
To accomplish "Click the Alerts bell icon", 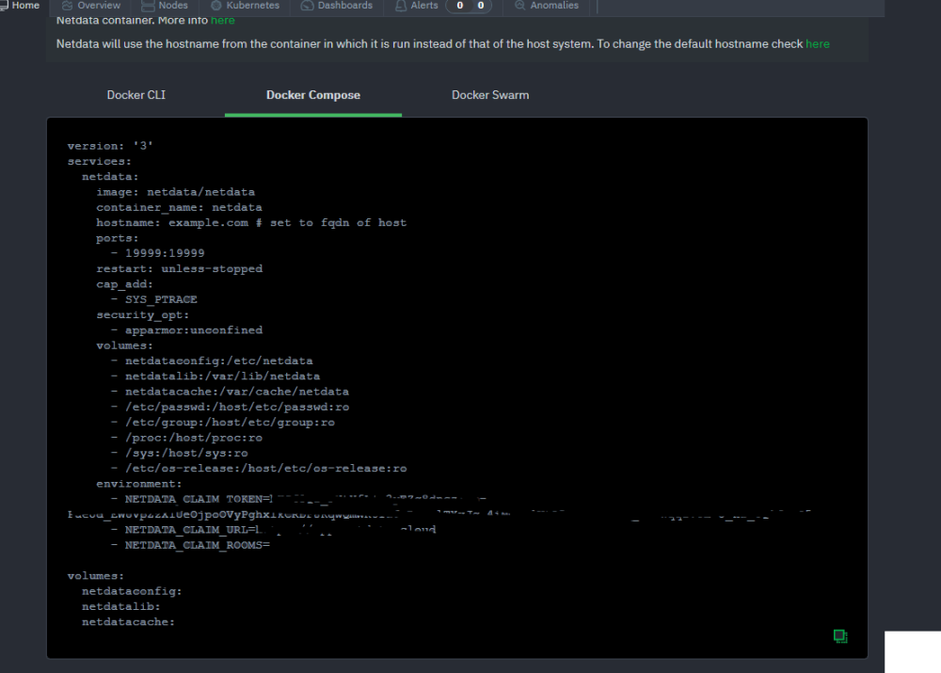I will click(x=400, y=6).
